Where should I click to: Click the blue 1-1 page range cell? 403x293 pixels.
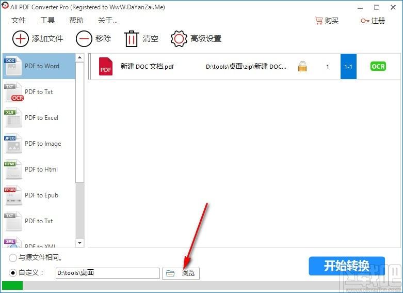tap(348, 67)
